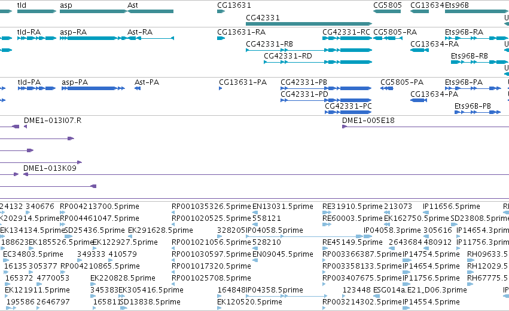Click the Ets96B-RB transcript label
Viewport: 509px width, 311px height.
pyautogui.click(x=470, y=56)
